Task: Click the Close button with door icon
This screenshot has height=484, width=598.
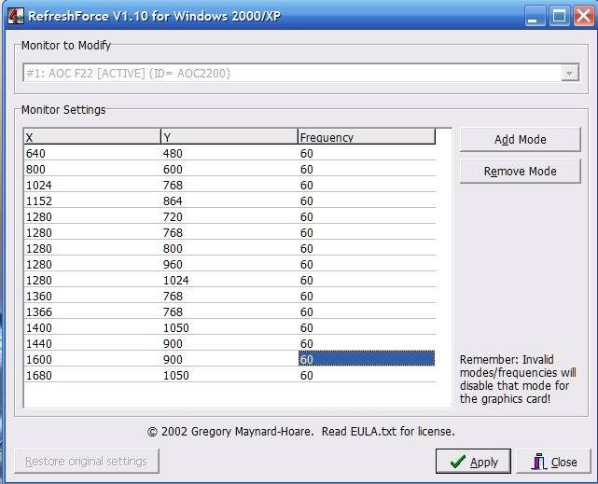Action: (x=553, y=461)
